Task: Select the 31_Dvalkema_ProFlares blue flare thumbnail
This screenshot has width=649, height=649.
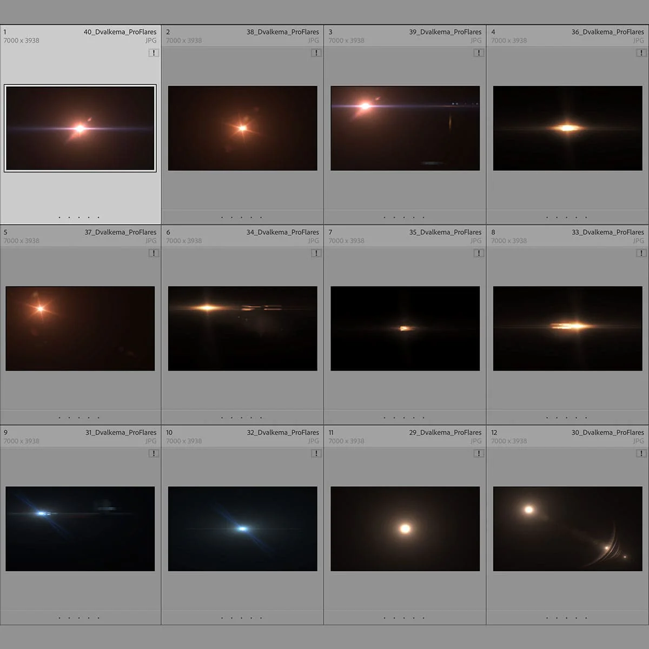Action: 80,529
